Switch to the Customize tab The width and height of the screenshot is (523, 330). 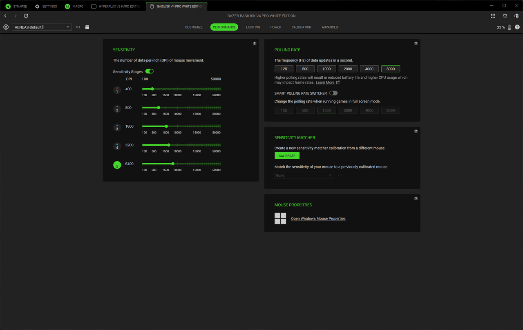(194, 27)
